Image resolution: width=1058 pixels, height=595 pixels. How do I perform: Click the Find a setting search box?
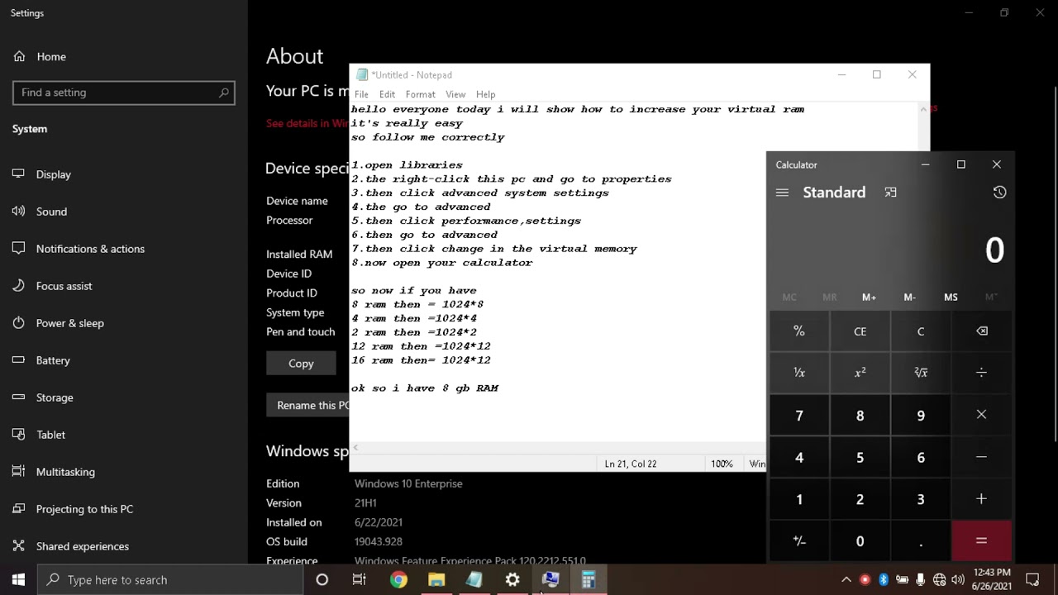click(124, 93)
